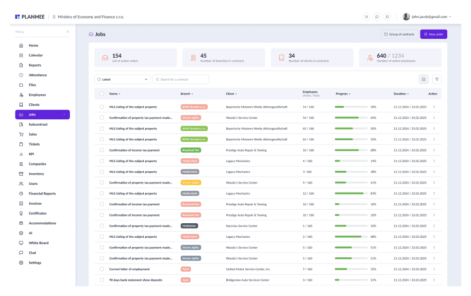
Task: Select checkbox for 90 days bank statement row
Action: (x=102, y=280)
